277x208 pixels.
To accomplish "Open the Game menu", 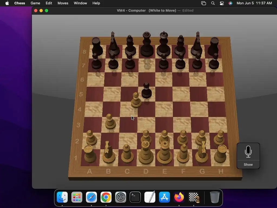I will tap(35, 3).
